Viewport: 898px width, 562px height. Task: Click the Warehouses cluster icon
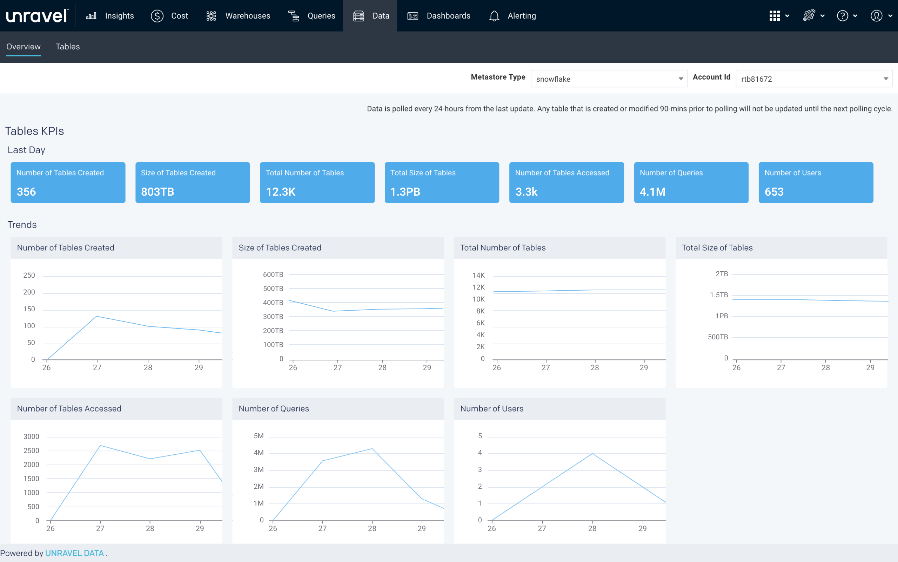point(211,16)
